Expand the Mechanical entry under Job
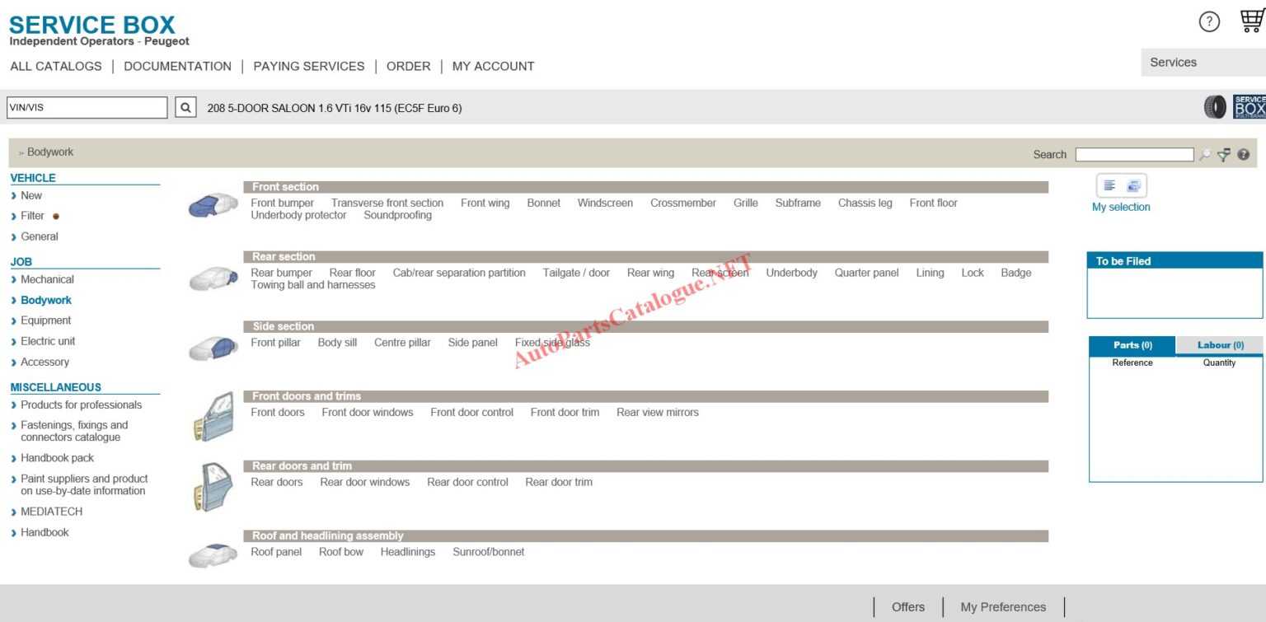The height and width of the screenshot is (622, 1266). 47,279
